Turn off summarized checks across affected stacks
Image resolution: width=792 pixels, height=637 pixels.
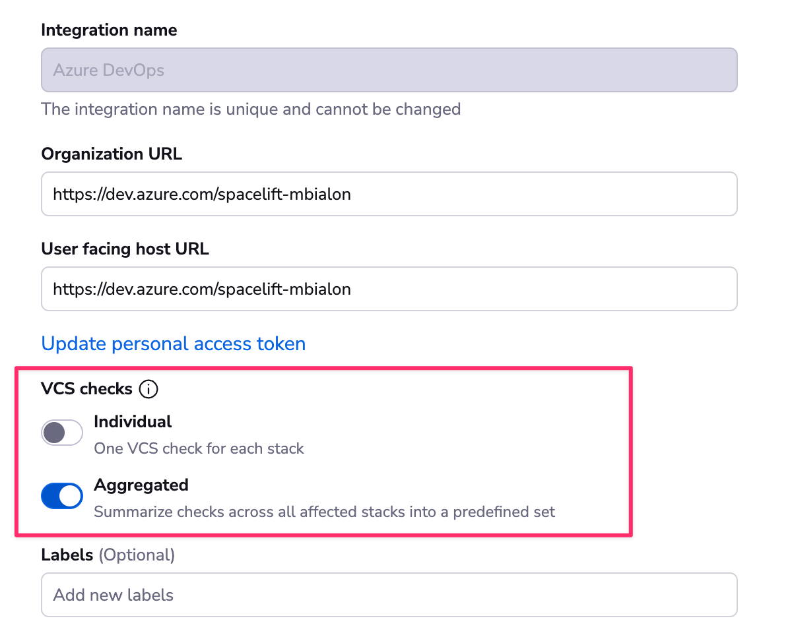tap(61, 496)
